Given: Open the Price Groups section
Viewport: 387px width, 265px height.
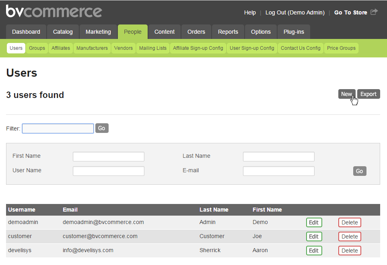Looking at the screenshot, I should (341, 48).
